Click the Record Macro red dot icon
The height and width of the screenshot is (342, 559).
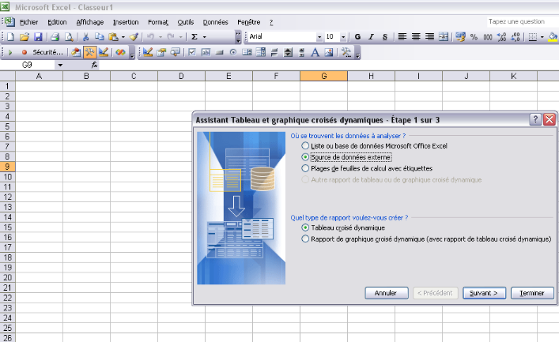point(25,52)
